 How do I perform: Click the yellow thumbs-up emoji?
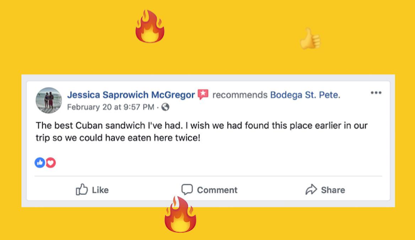pos(310,38)
